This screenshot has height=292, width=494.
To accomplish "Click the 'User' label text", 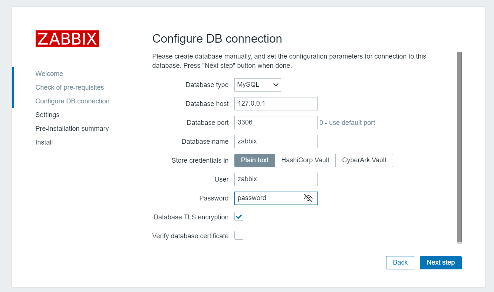I will [222, 179].
